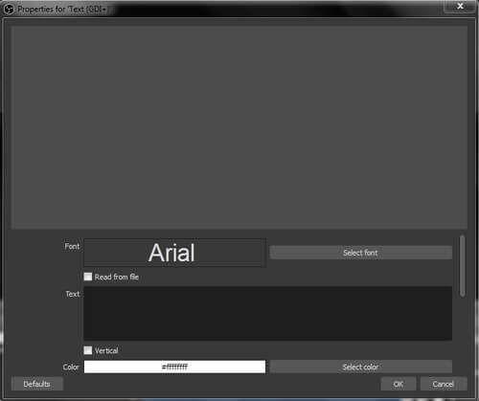Reset settings with the Defaults button
479x401 pixels.
tap(37, 384)
